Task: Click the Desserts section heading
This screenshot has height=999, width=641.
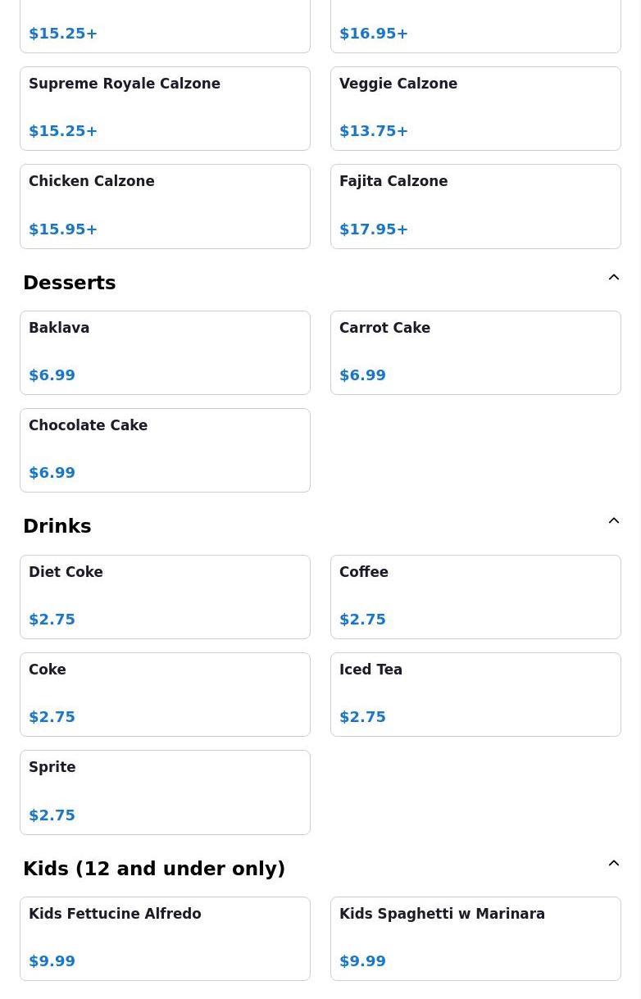Action: 70,283
